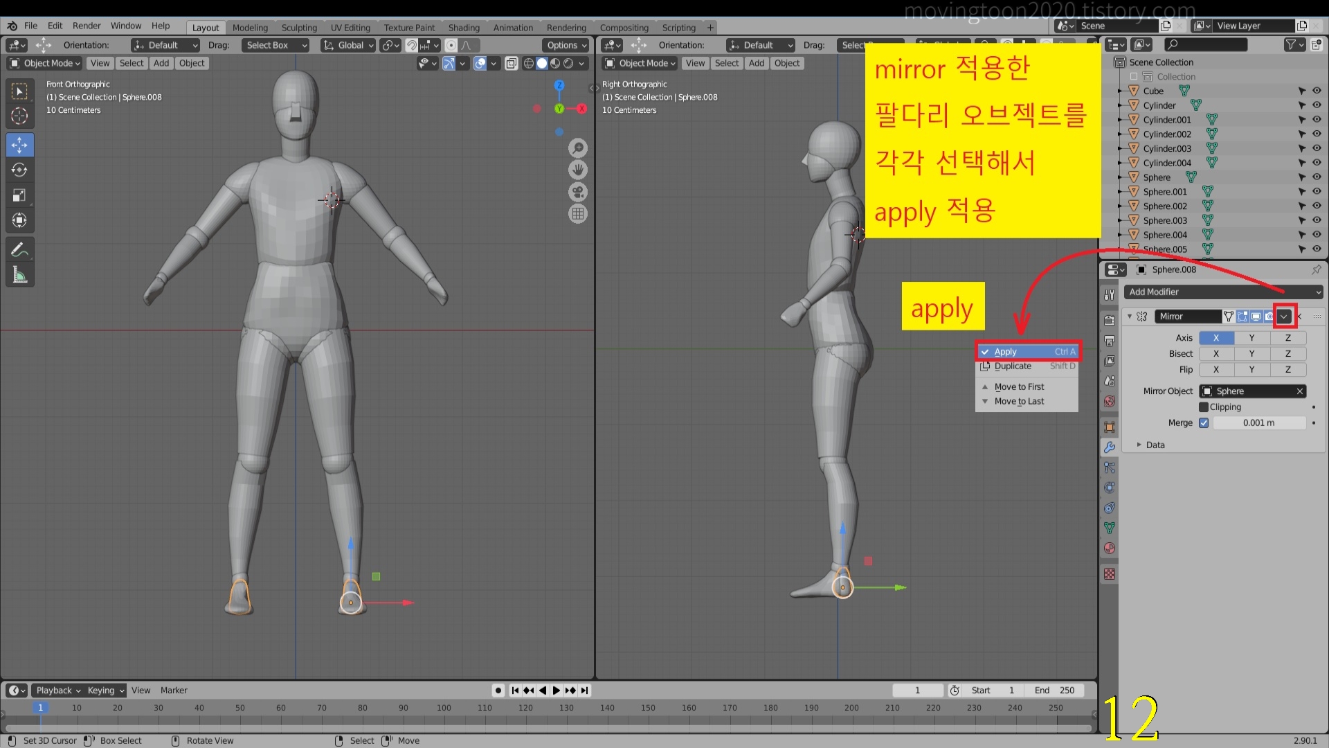Enable the Clipping checkbox

coord(1204,407)
